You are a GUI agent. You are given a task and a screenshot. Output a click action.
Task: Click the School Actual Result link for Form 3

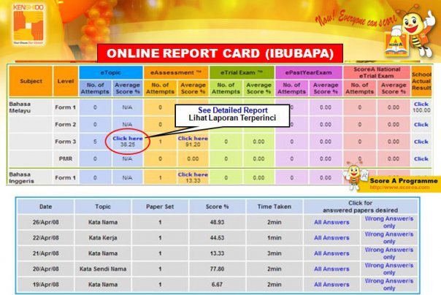421,141
